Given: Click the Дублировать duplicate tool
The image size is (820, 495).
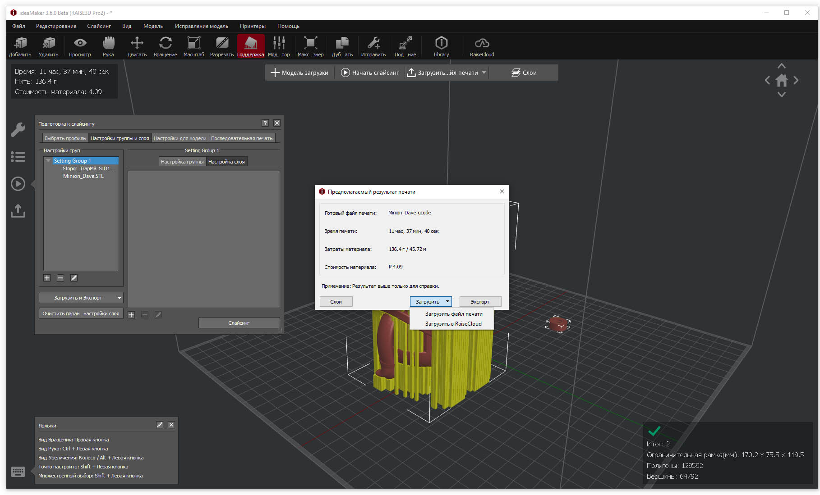Looking at the screenshot, I should tap(342, 47).
